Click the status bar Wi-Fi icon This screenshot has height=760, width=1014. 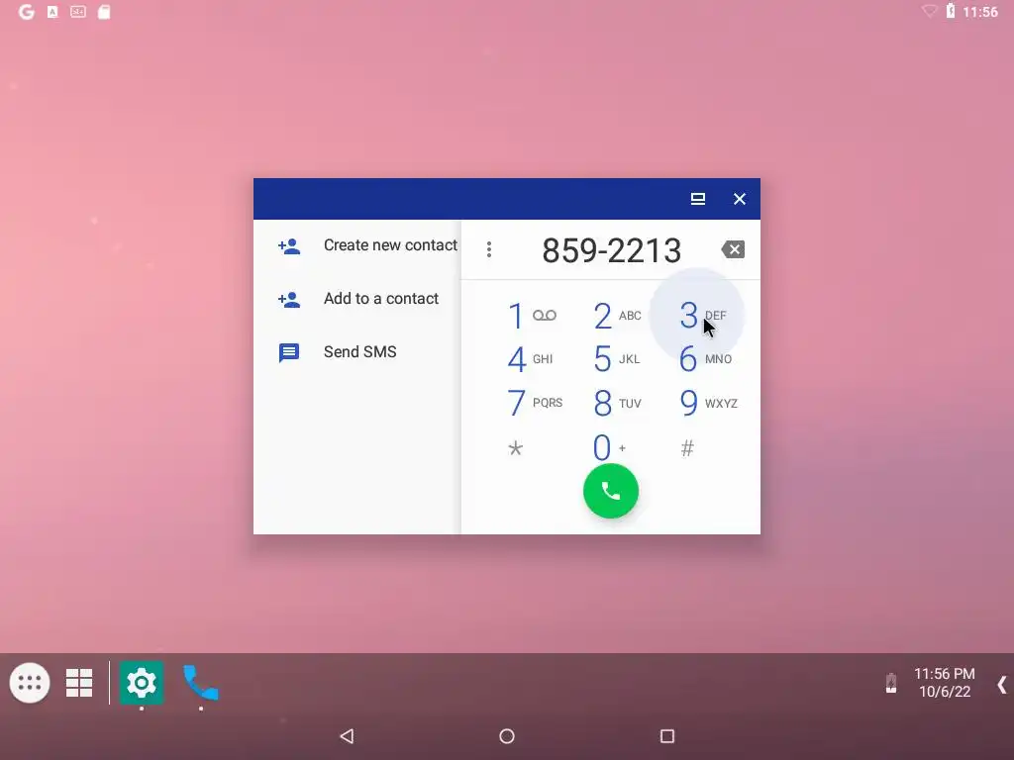[929, 11]
